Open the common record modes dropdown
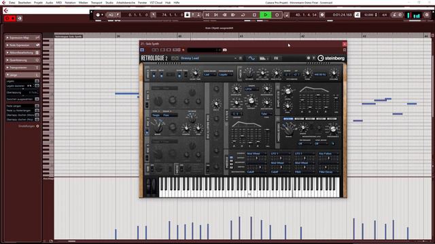The width and height of the screenshot is (435, 244). point(99,15)
